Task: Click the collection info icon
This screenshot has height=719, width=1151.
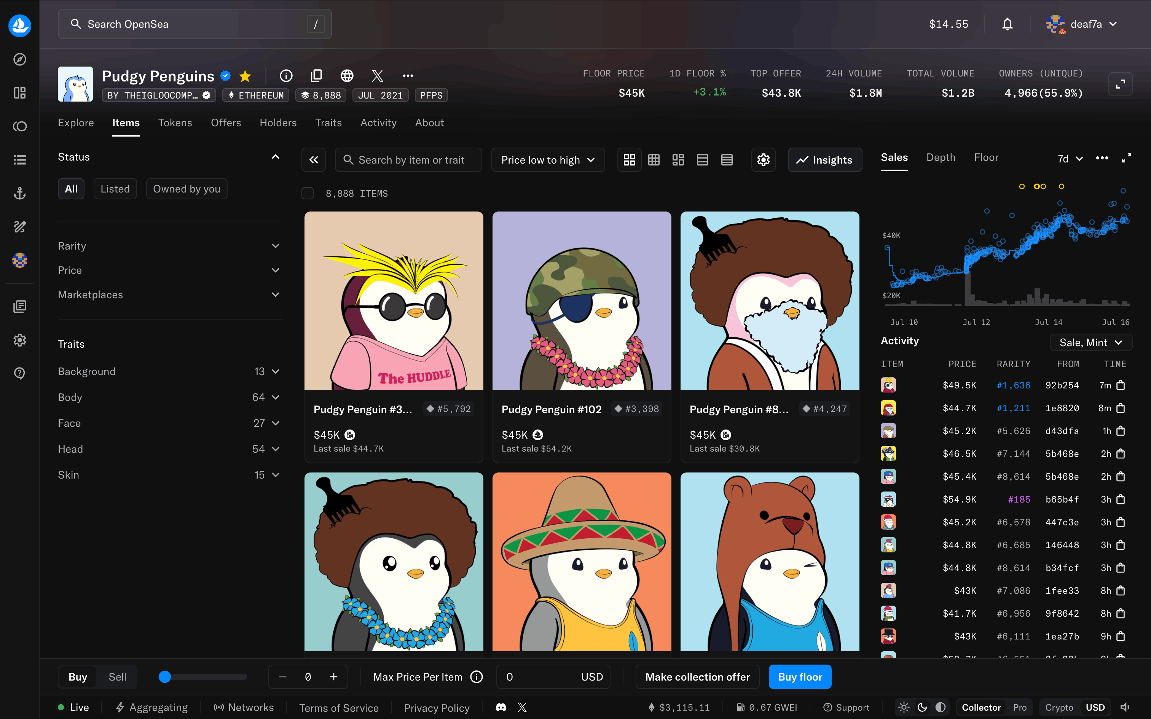Action: (x=286, y=76)
